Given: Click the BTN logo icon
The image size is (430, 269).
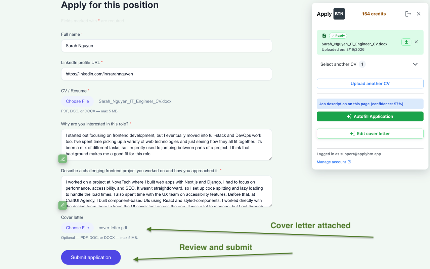Looking at the screenshot, I should point(339,14).
